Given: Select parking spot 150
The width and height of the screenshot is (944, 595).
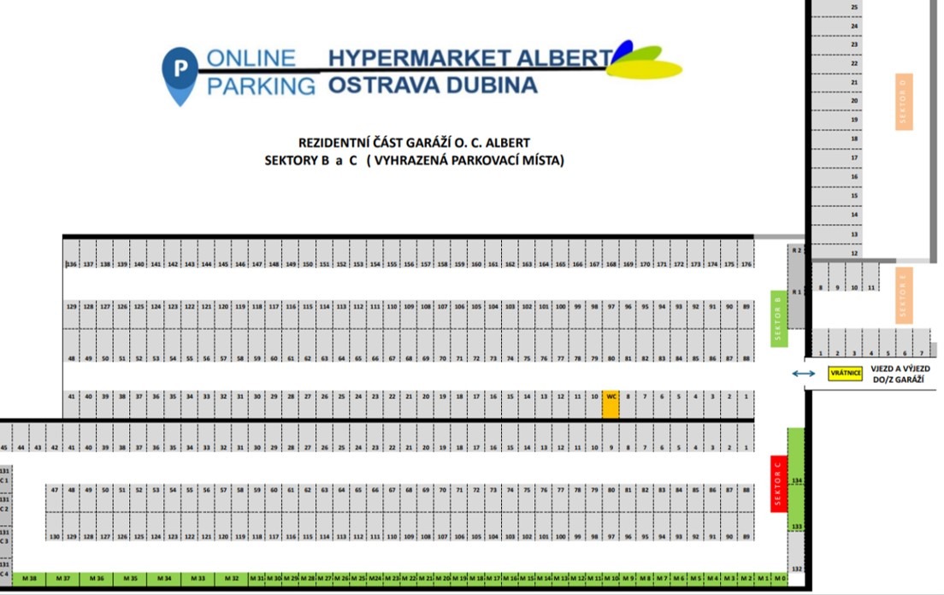Looking at the screenshot, I should point(308,253).
